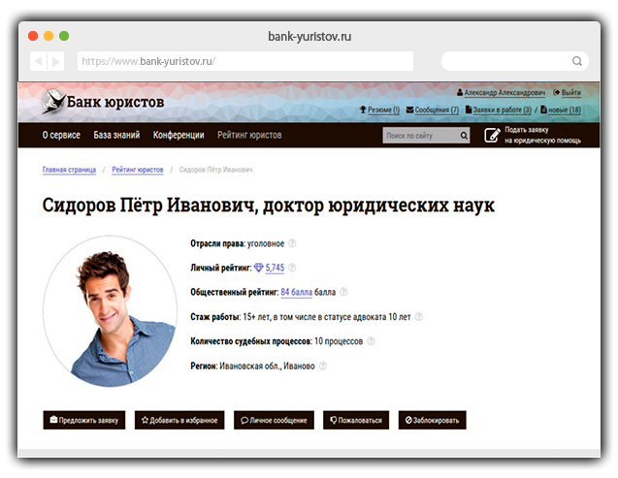This screenshot has width=618, height=478.
Task: Open the О сервисе menu item
Action: 61,135
